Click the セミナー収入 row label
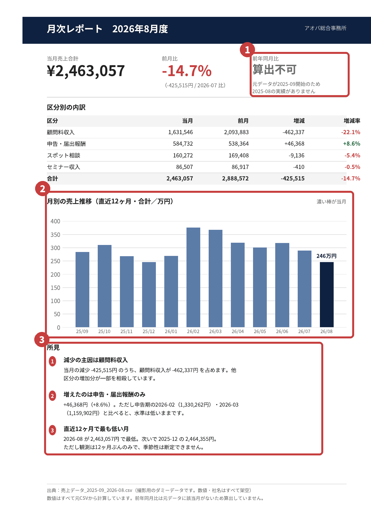The height and width of the screenshot is (509, 371). click(x=63, y=167)
